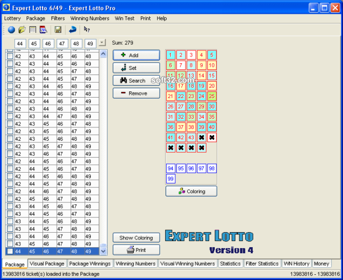The height and width of the screenshot is (280, 343).
Task: Open the Win Test menu
Action: pos(125,18)
